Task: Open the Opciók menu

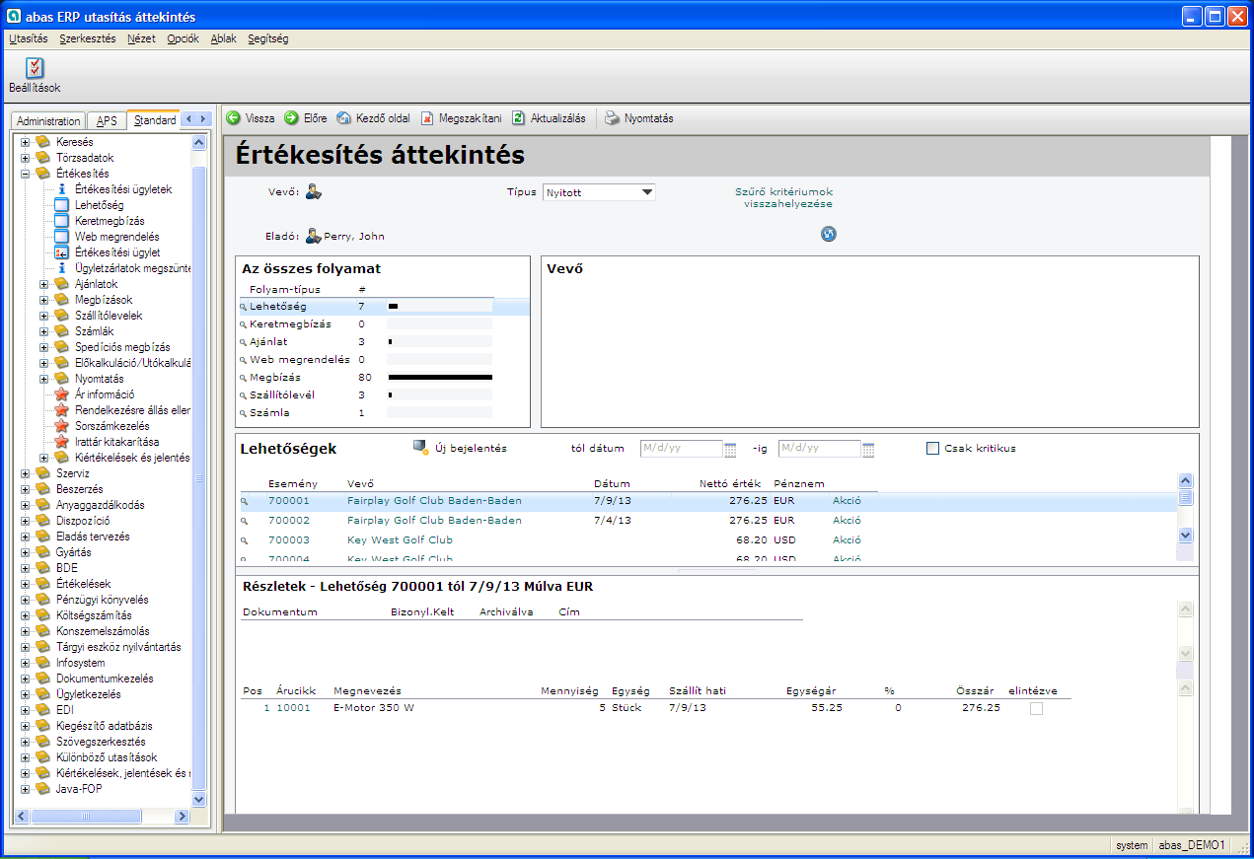Action: point(184,39)
